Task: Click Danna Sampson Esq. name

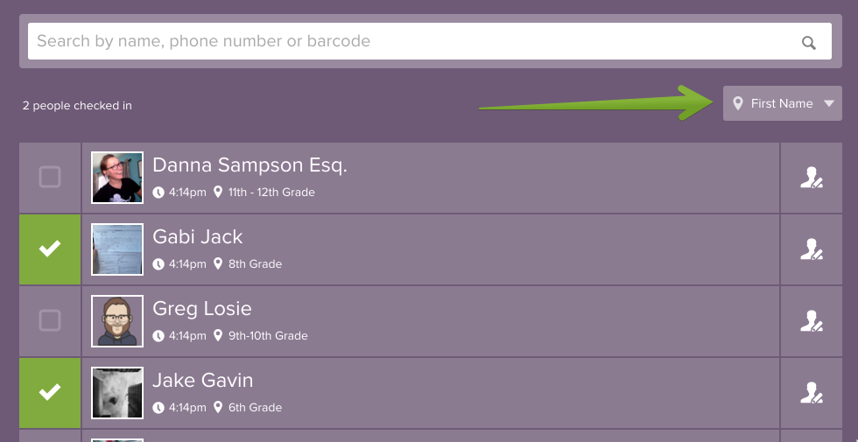Action: (250, 165)
